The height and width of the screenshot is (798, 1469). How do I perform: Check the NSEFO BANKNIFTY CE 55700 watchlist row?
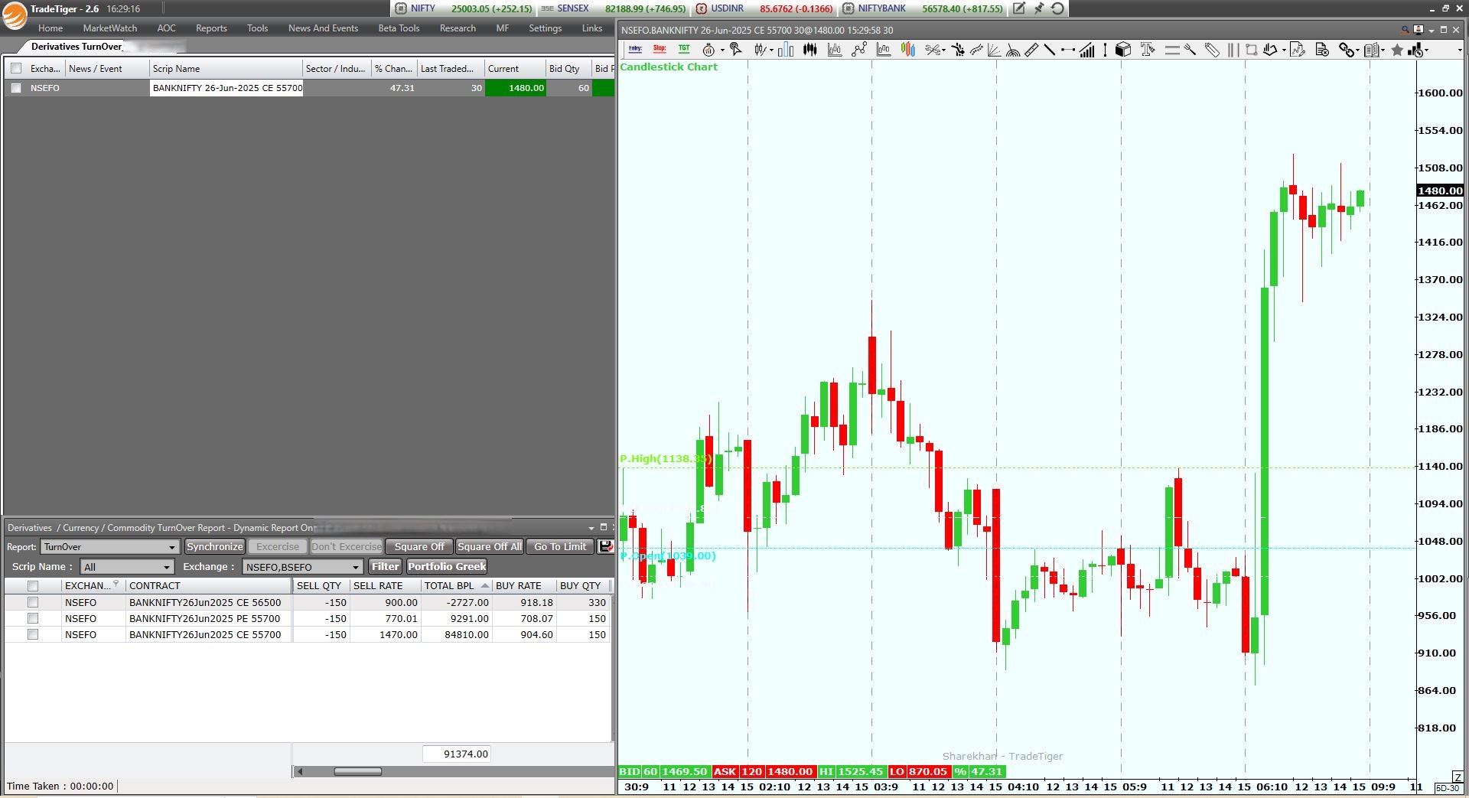(x=16, y=88)
